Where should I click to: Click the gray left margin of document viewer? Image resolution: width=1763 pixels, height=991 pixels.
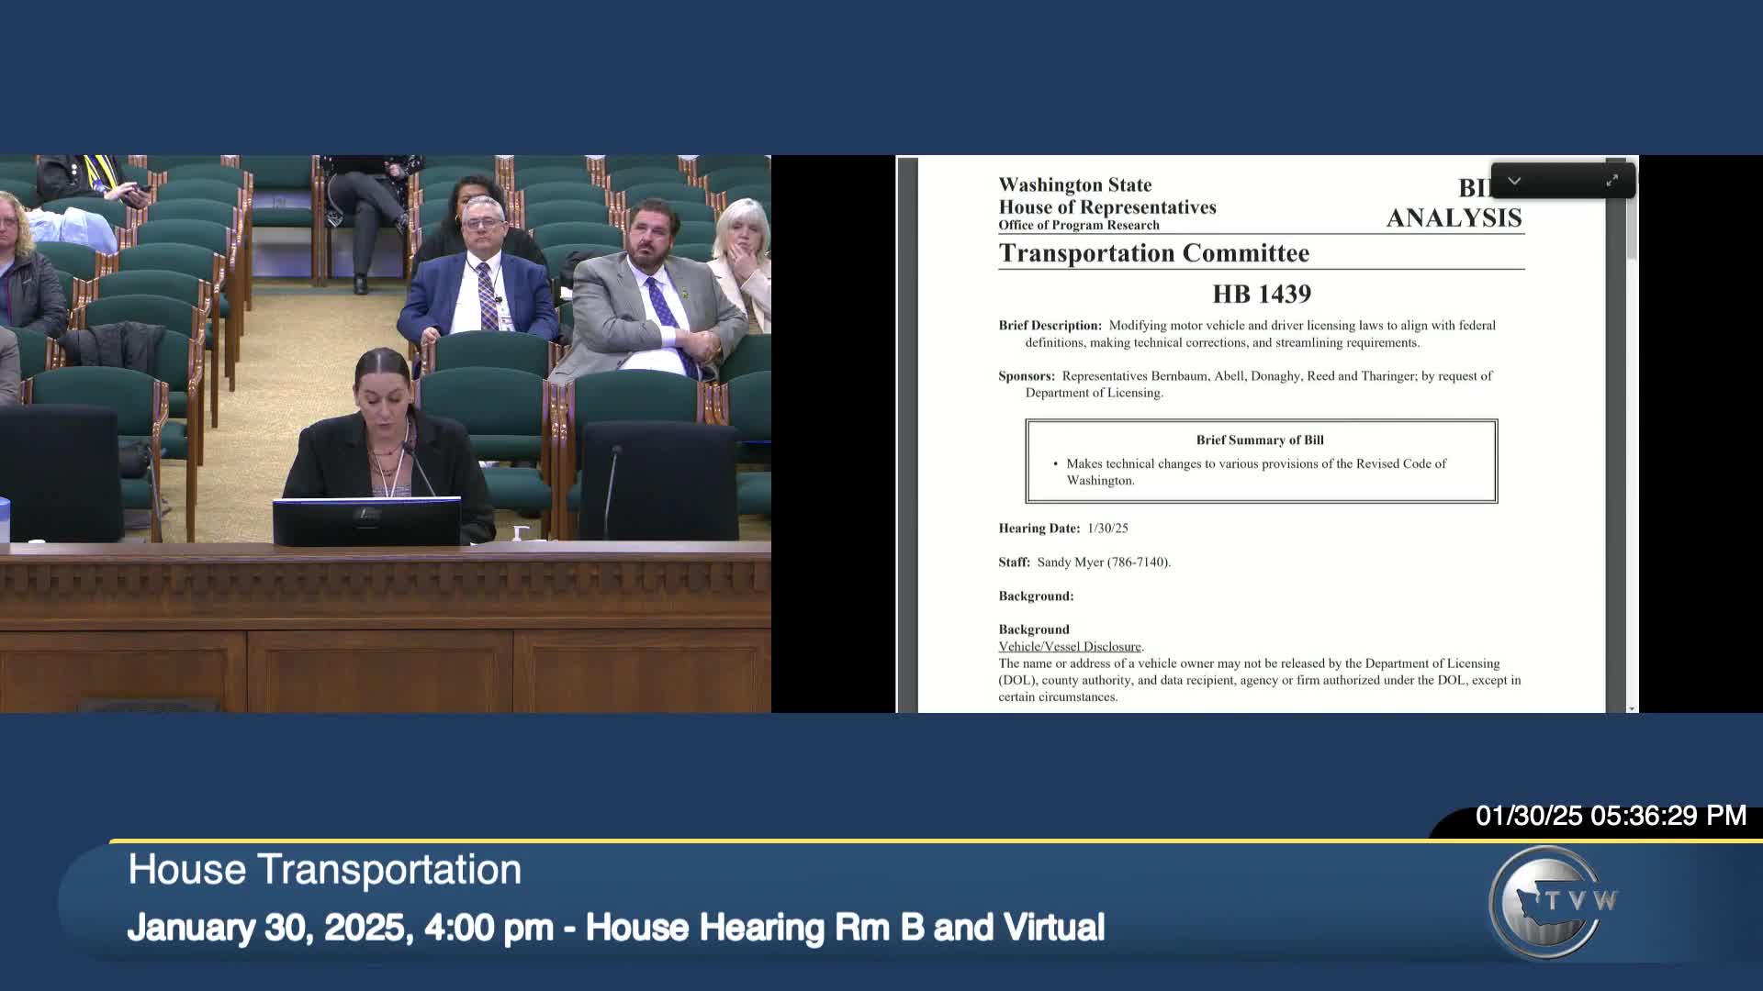tap(907, 431)
